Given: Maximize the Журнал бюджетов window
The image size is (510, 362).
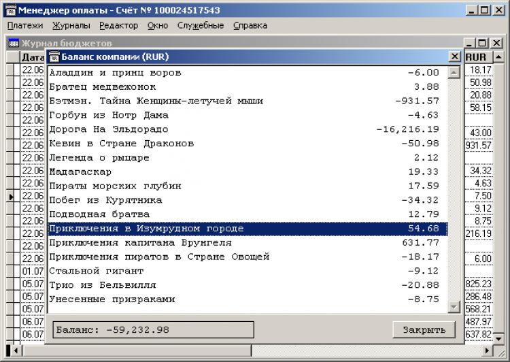Looking at the screenshot, I should [482, 43].
